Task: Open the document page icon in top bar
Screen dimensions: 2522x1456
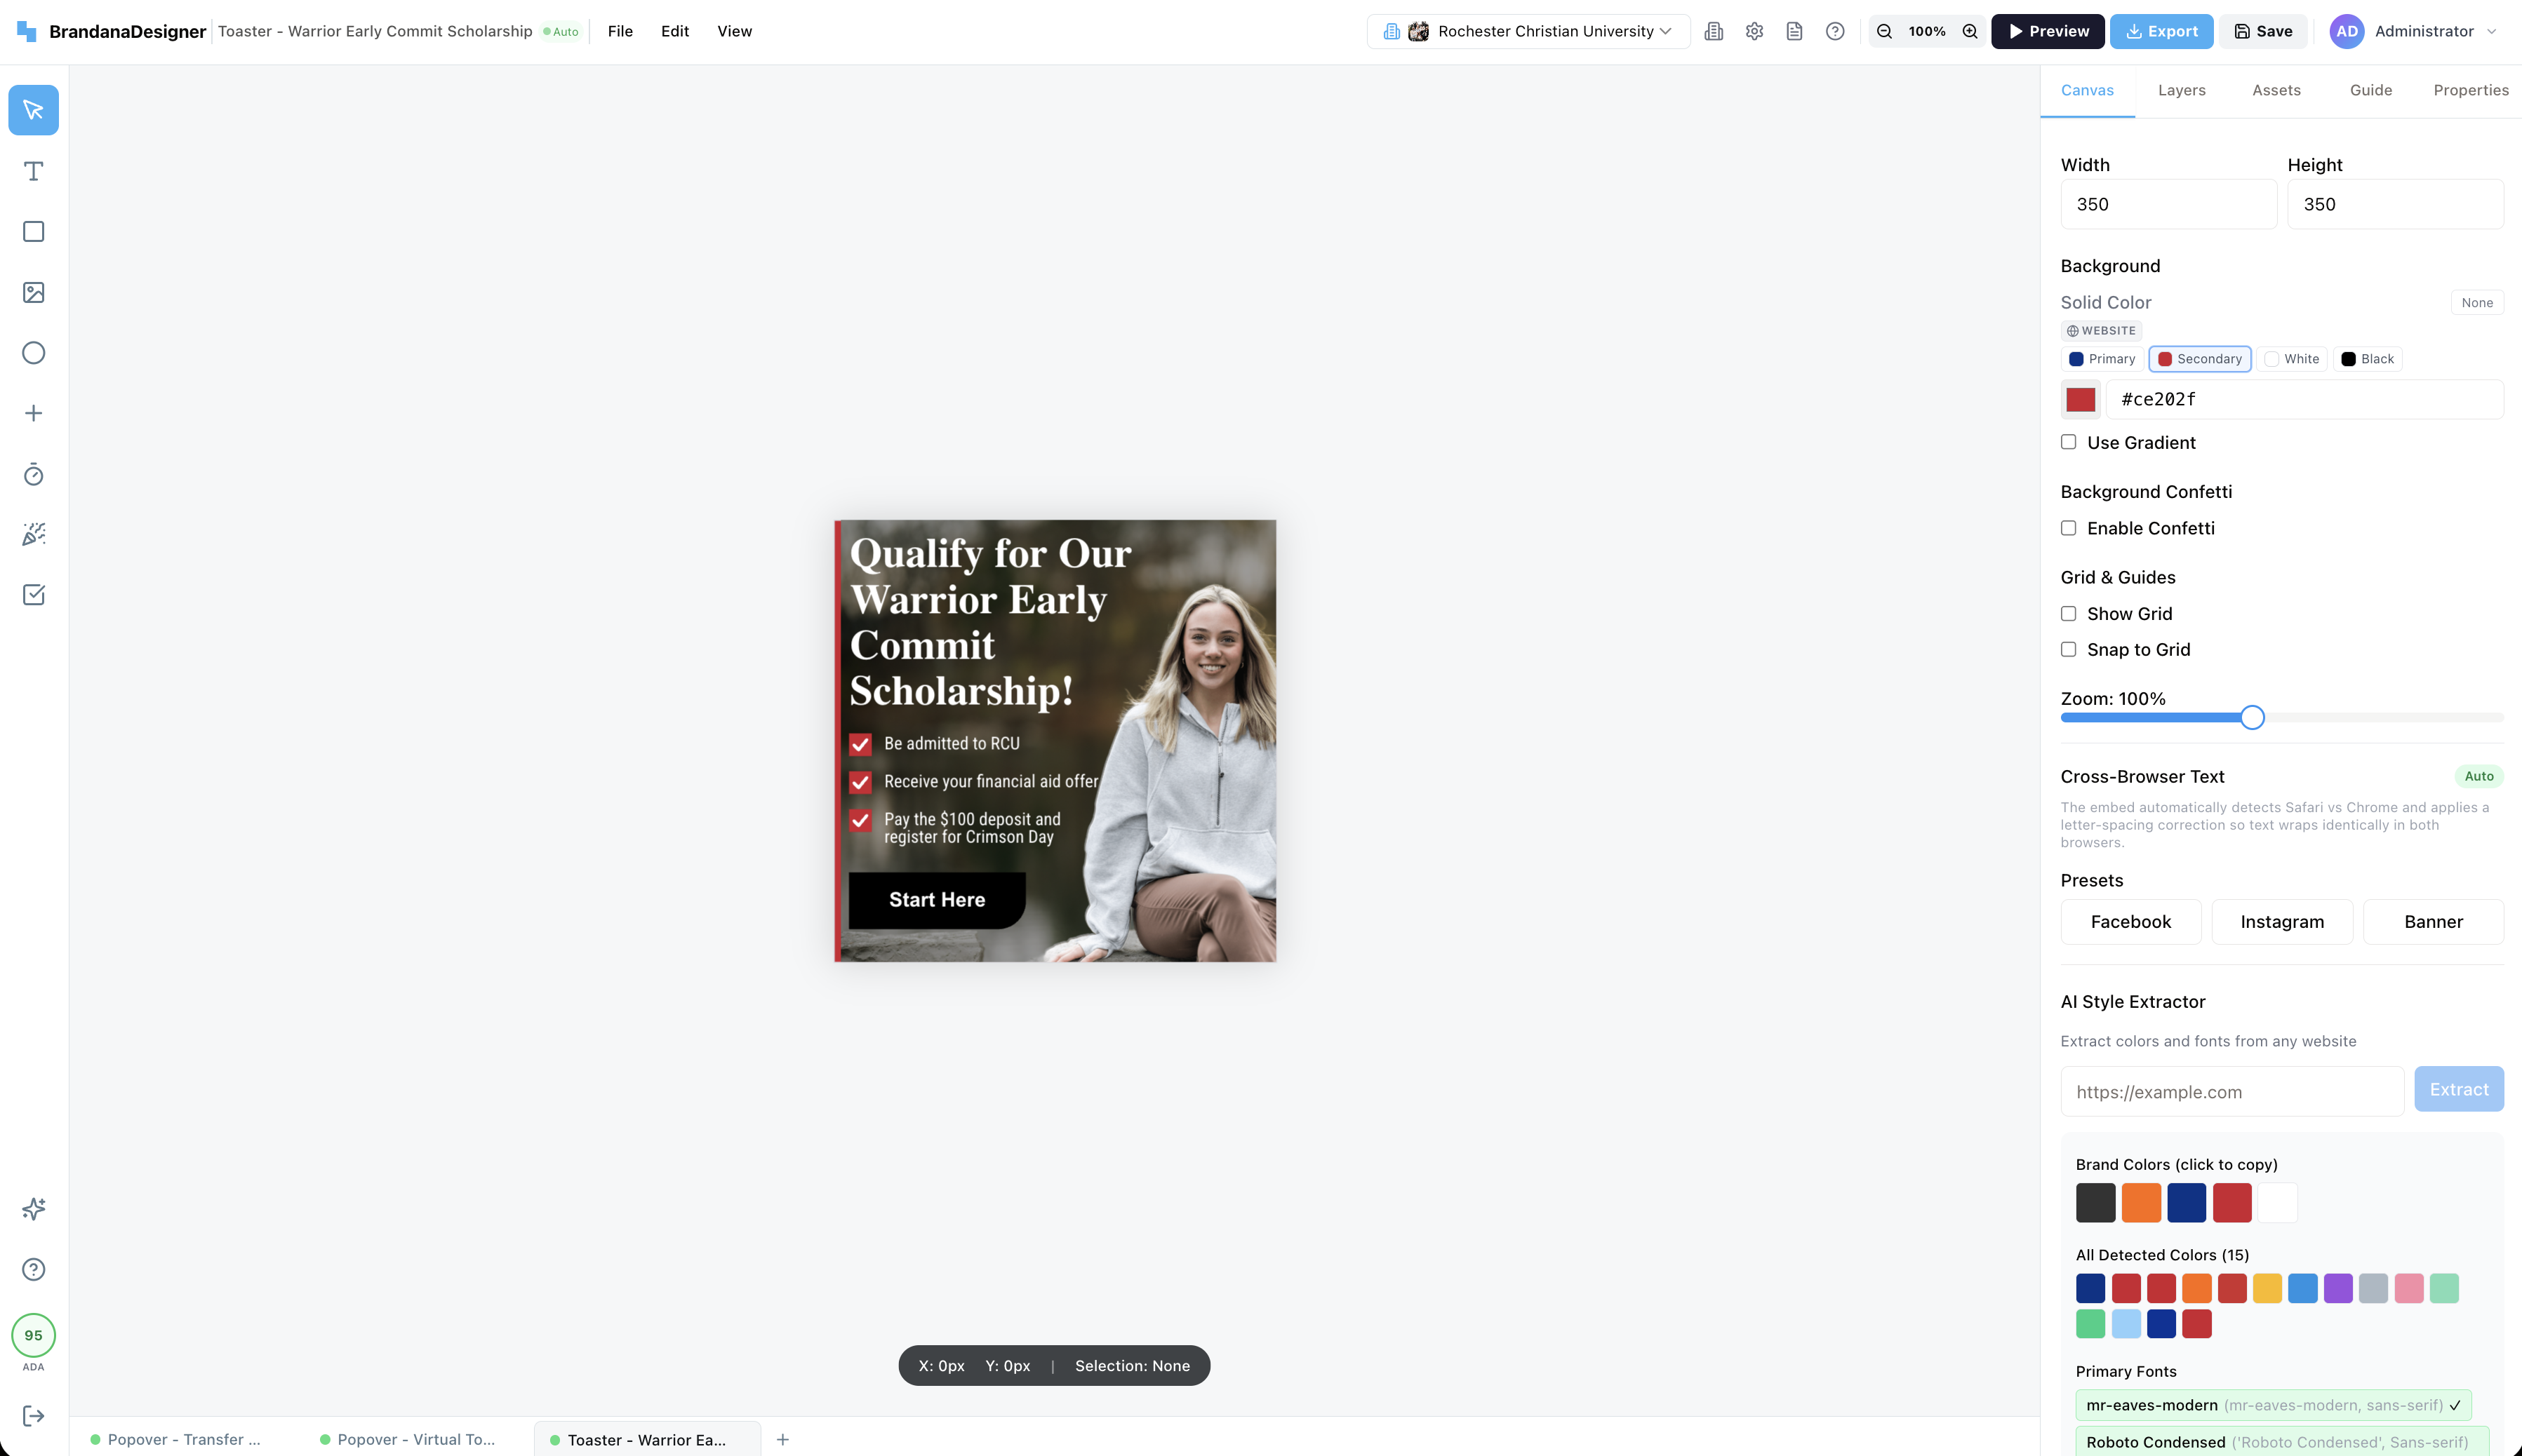Action: point(1795,31)
